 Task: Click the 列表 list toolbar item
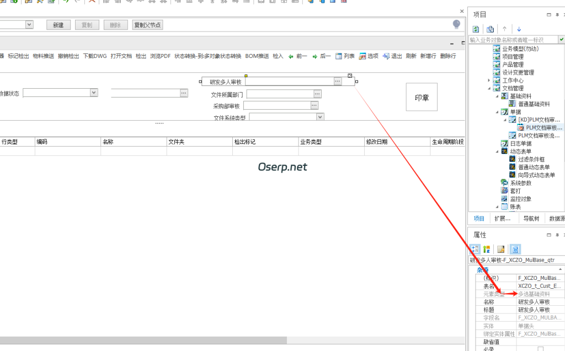(x=345, y=56)
